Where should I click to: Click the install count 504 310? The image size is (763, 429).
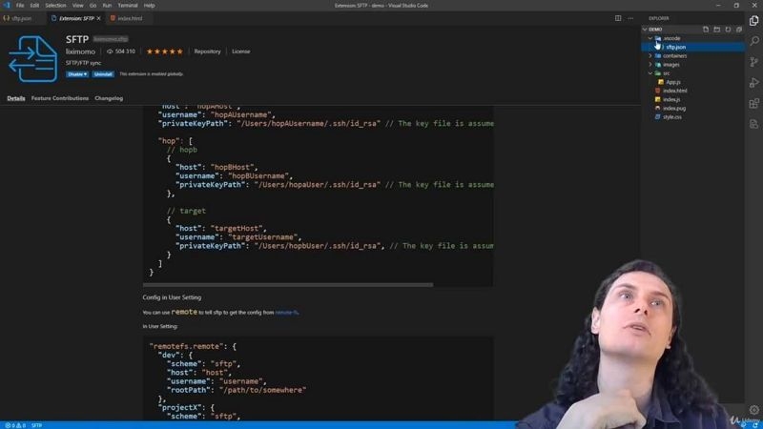point(121,51)
